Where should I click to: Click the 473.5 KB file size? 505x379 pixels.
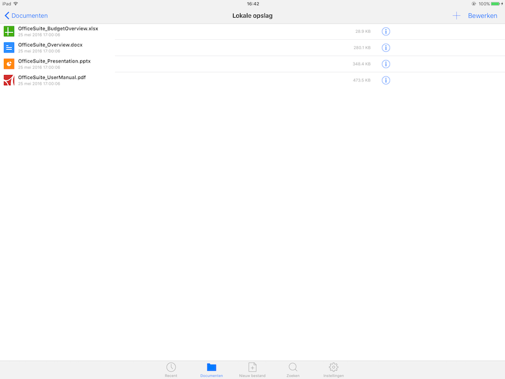point(362,80)
